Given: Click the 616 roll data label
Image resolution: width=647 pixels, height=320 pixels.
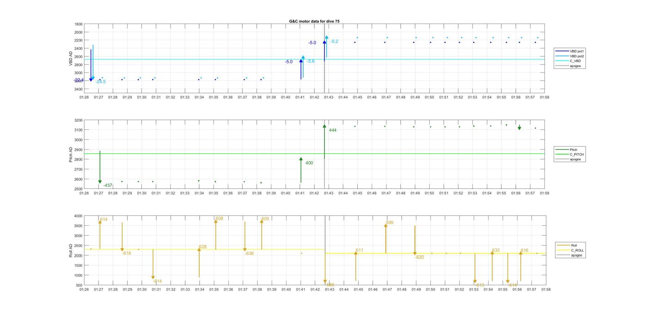Looking at the screenshot, I should click(x=525, y=251).
